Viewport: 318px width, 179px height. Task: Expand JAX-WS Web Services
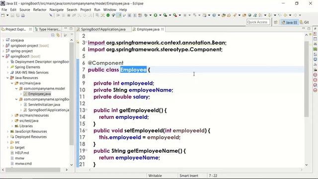point(8,73)
